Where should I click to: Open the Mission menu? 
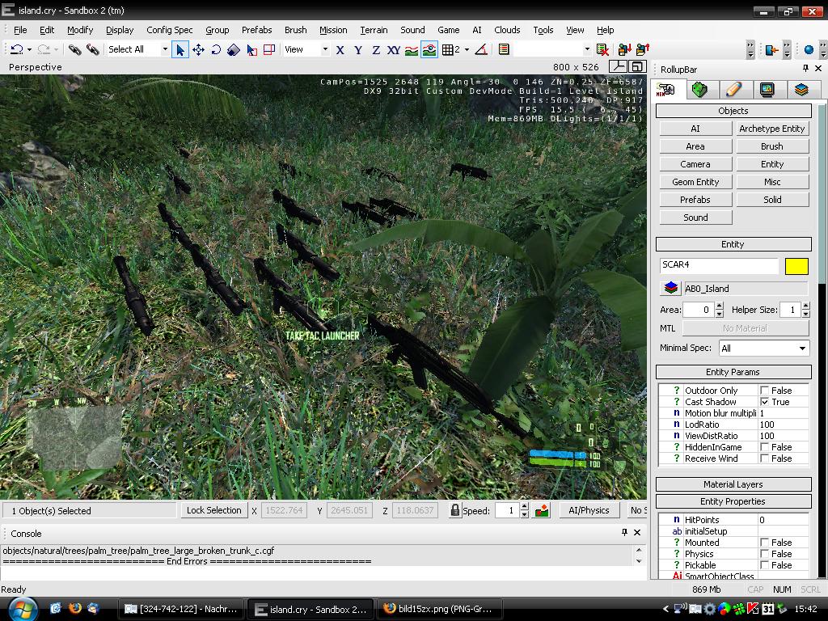(x=333, y=30)
